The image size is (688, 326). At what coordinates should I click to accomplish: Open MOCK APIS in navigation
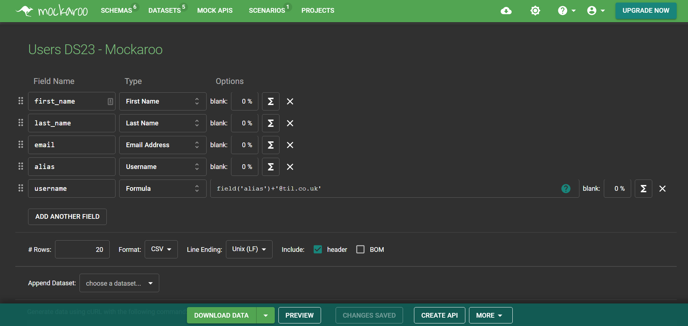(x=215, y=11)
